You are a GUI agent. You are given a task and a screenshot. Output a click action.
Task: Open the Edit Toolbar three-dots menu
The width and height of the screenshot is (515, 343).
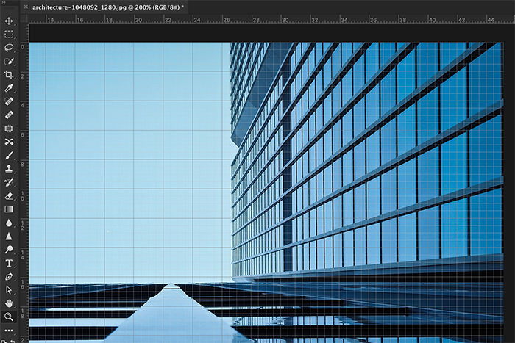tap(9, 331)
